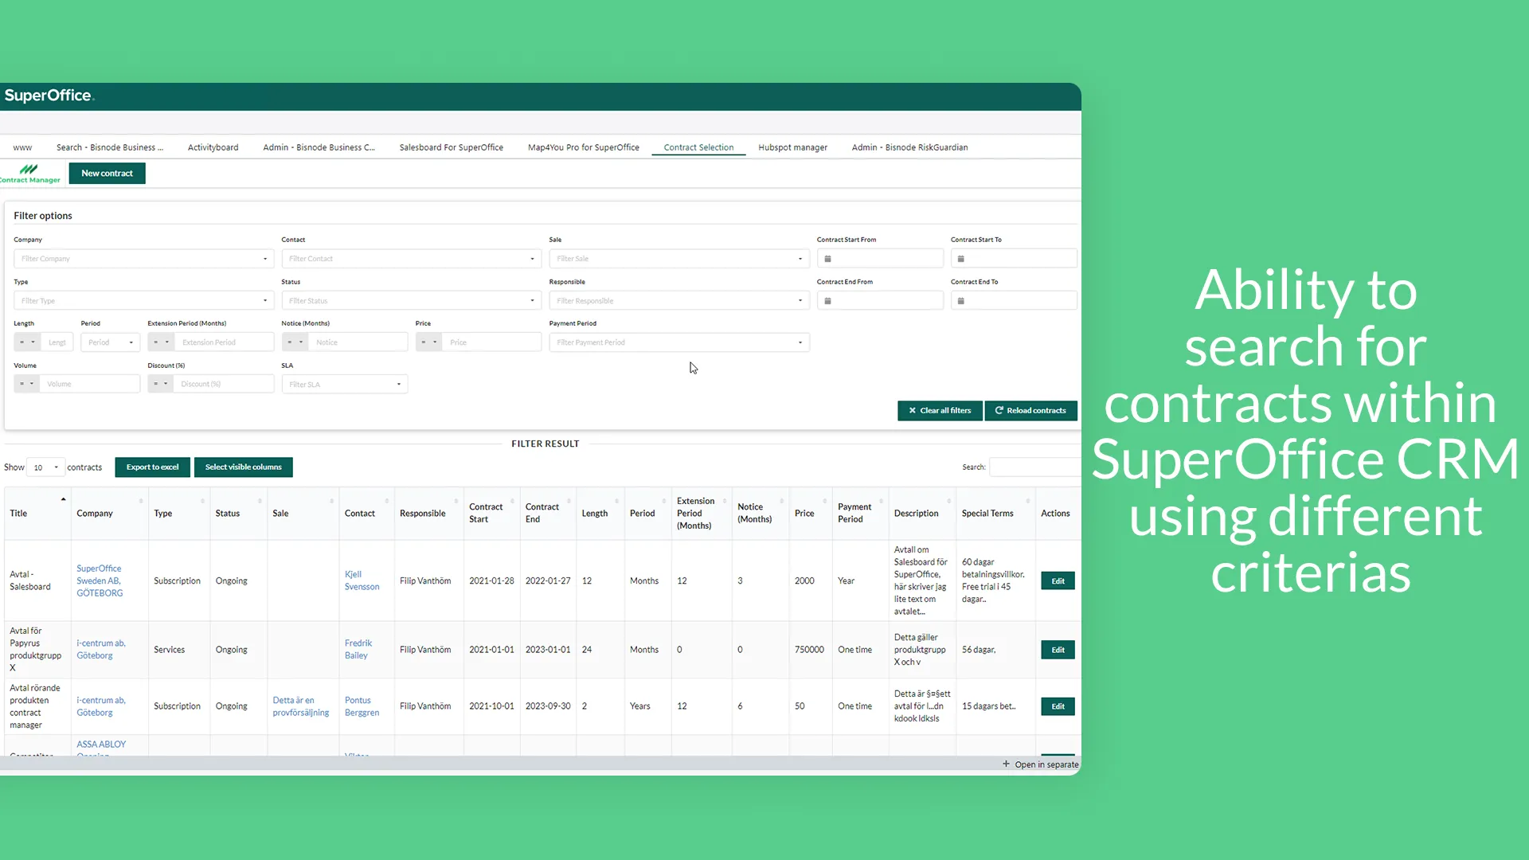Change the Show contracts count dropdown
Viewport: 1529px width, 860px height.
pos(45,467)
